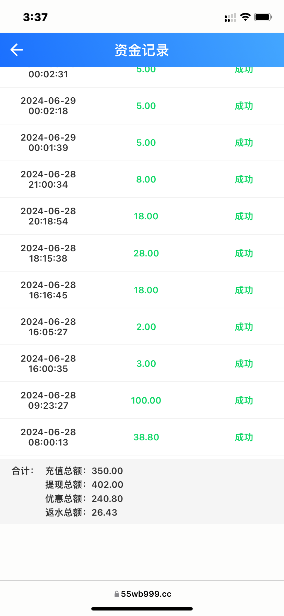
Task: Tap the home indicator bar
Action: click(x=142, y=609)
